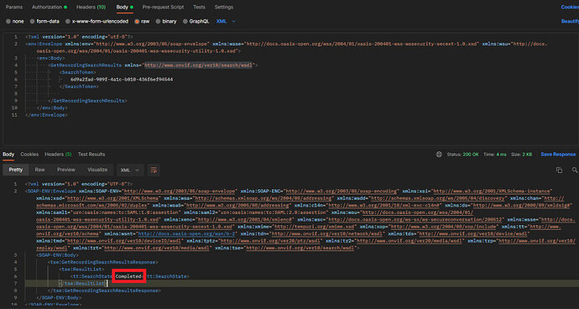The width and height of the screenshot is (579, 309).
Task: Select the Pretty view button
Action: (x=15, y=170)
